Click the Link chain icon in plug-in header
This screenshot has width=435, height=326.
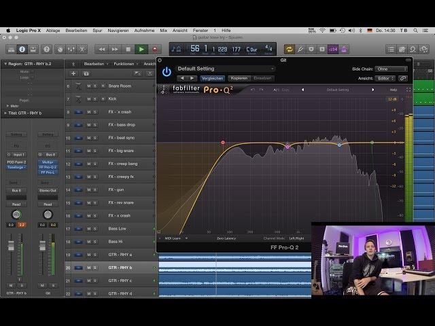tap(403, 79)
